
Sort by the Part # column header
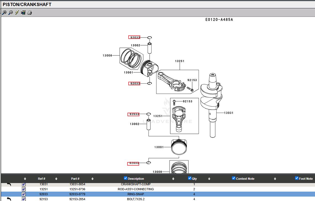(x=75, y=179)
